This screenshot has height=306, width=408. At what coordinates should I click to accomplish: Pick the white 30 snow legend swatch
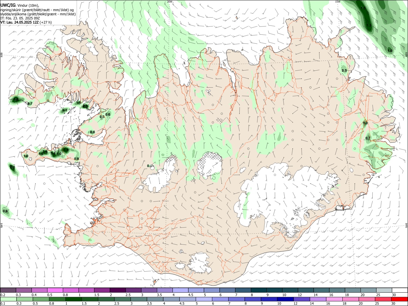(x=399, y=290)
